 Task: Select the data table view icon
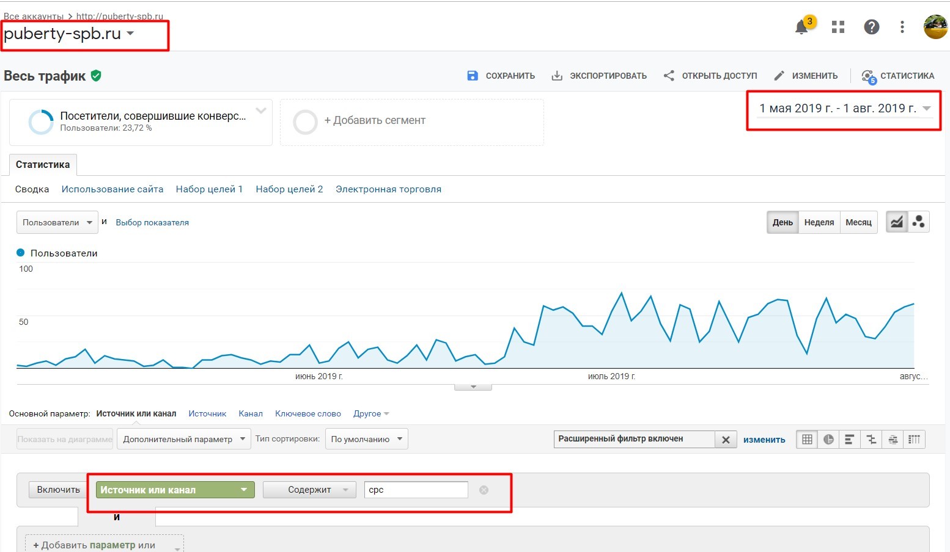pos(807,440)
